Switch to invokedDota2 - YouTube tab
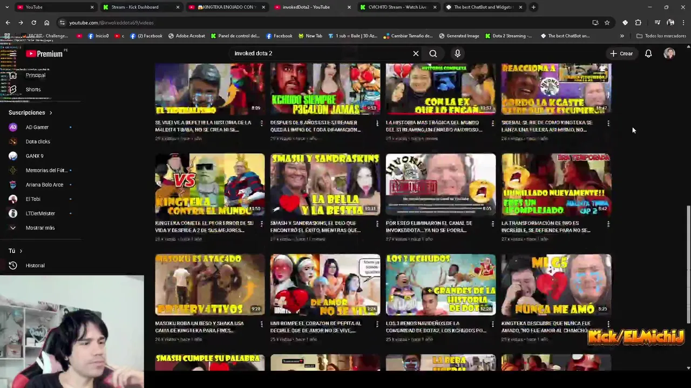 pyautogui.click(x=313, y=7)
